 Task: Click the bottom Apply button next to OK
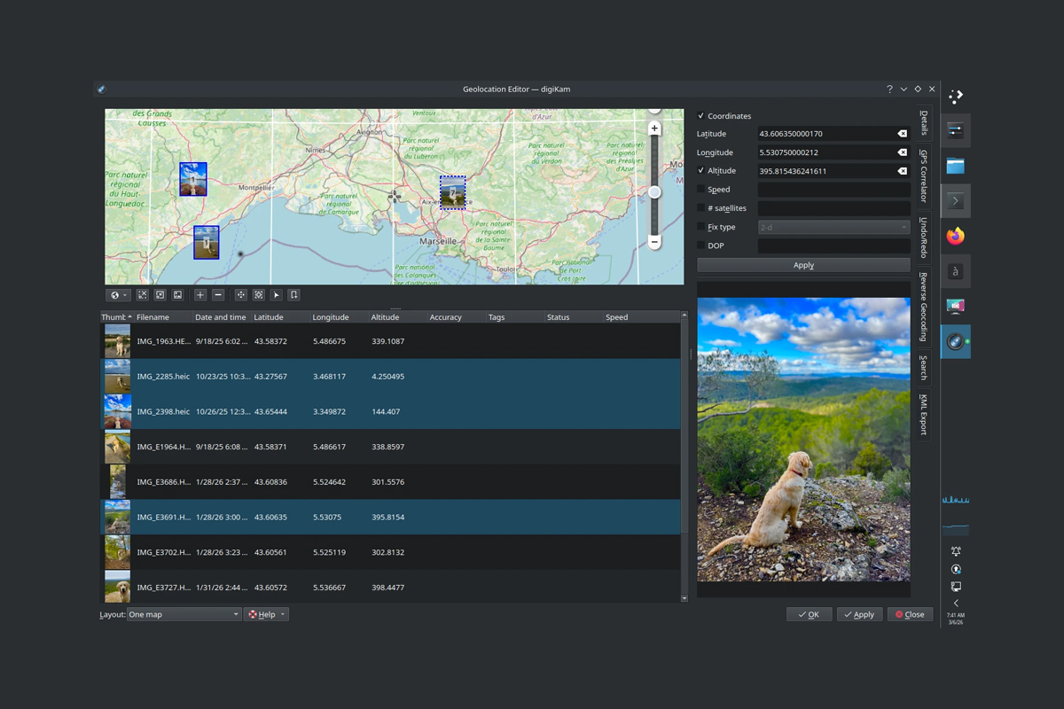pyautogui.click(x=859, y=614)
